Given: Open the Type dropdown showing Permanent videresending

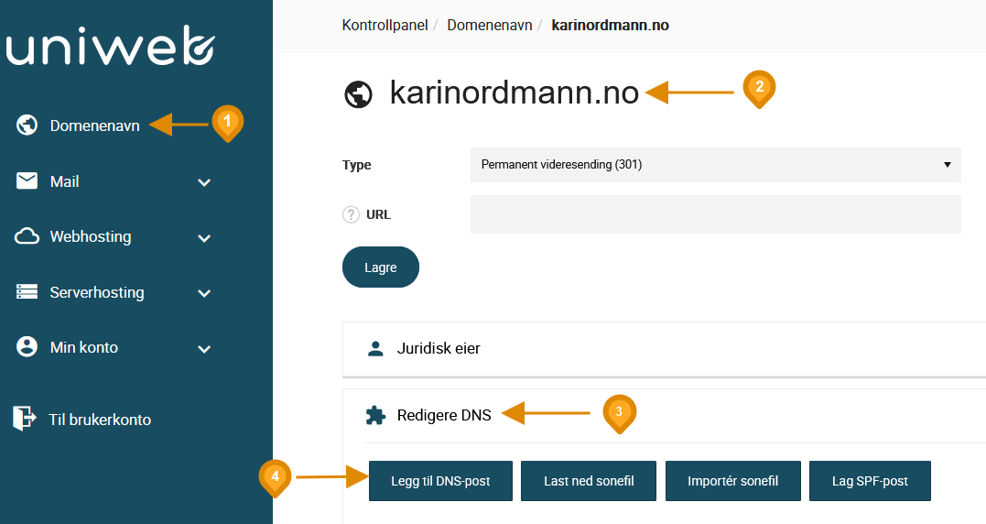Looking at the screenshot, I should [x=716, y=165].
